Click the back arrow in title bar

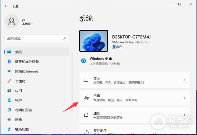tap(6, 6)
